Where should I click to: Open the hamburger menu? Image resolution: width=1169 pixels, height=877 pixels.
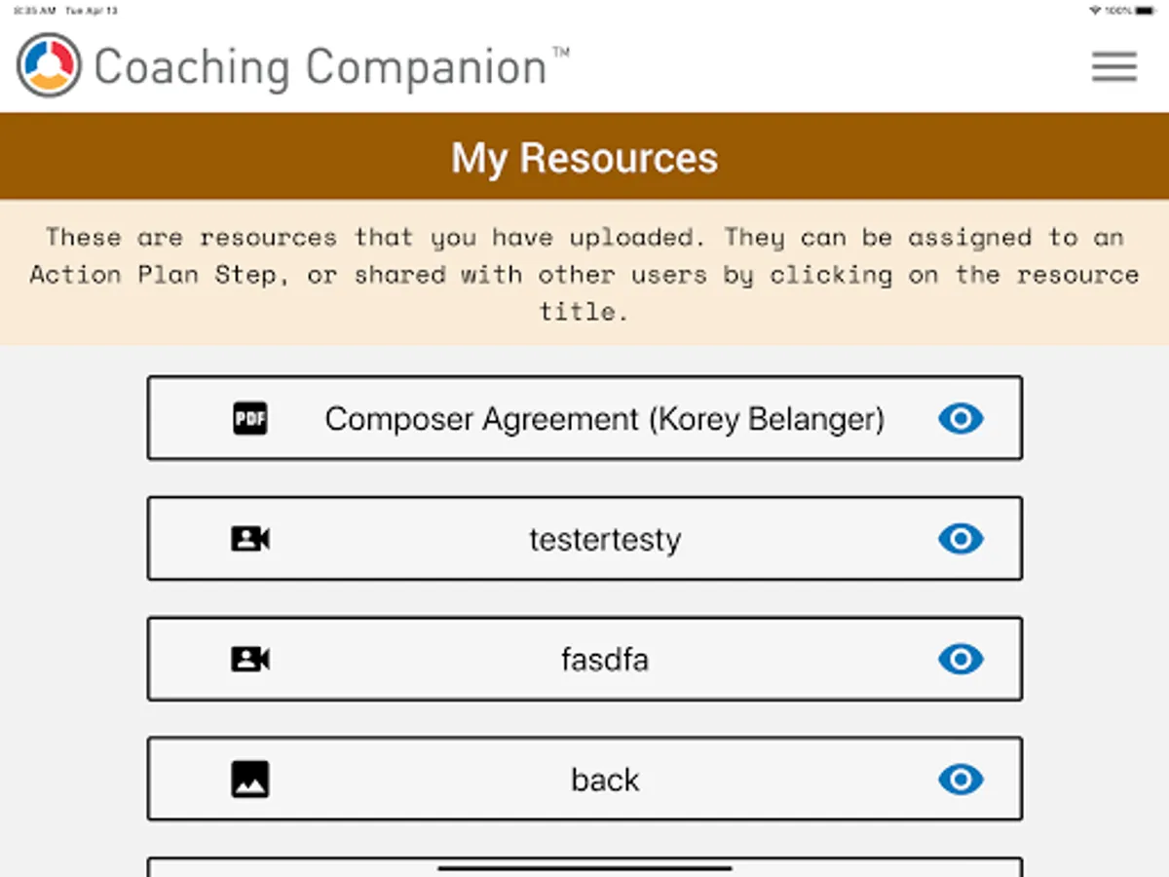click(x=1113, y=66)
